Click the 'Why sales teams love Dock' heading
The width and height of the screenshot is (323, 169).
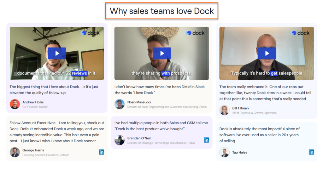tap(162, 11)
